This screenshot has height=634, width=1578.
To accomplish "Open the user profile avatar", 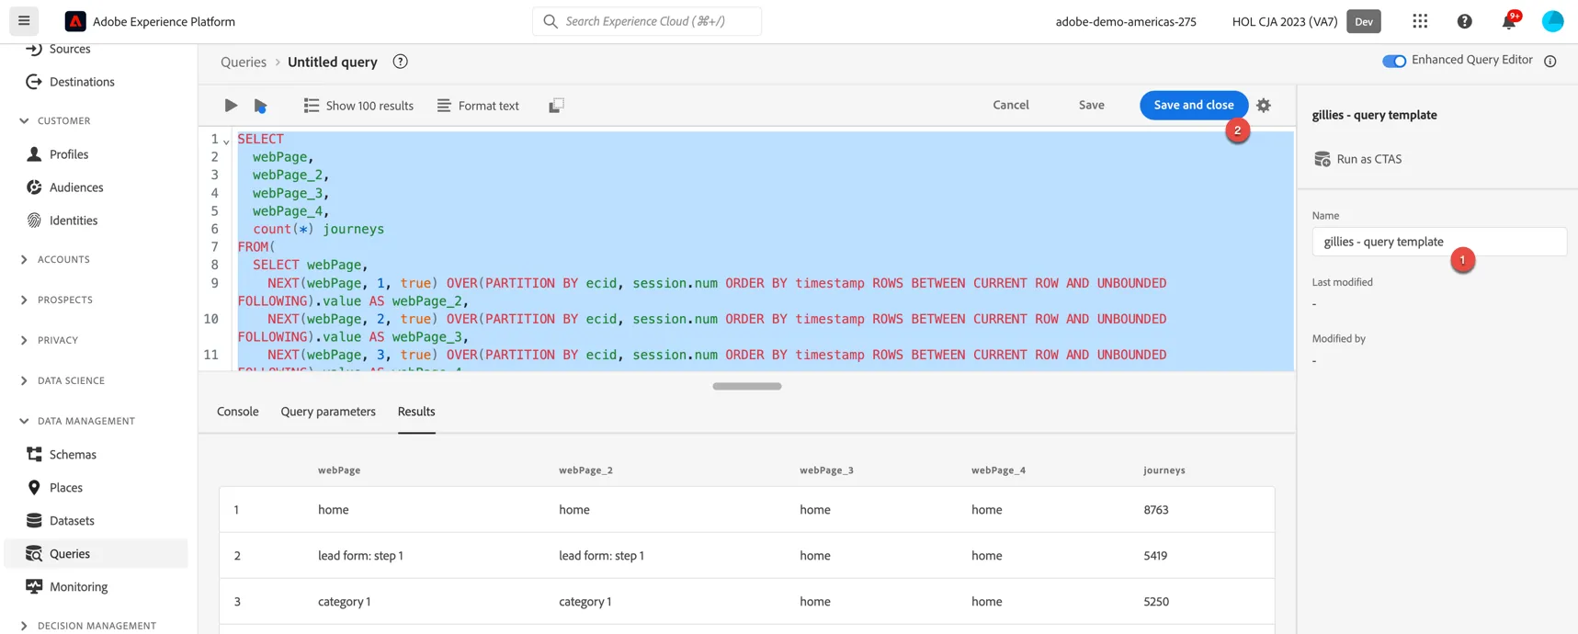I will (x=1552, y=21).
